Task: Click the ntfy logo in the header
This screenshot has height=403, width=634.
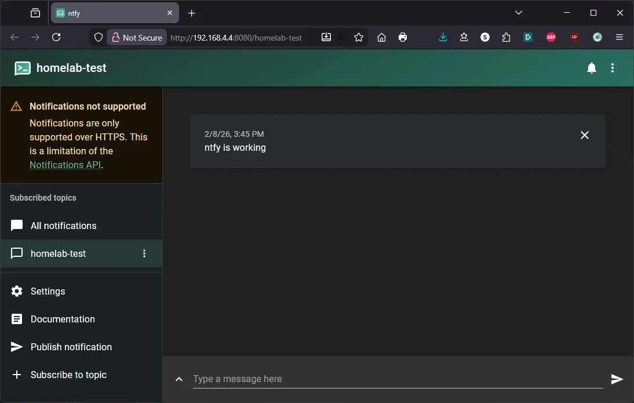Action: (x=22, y=68)
